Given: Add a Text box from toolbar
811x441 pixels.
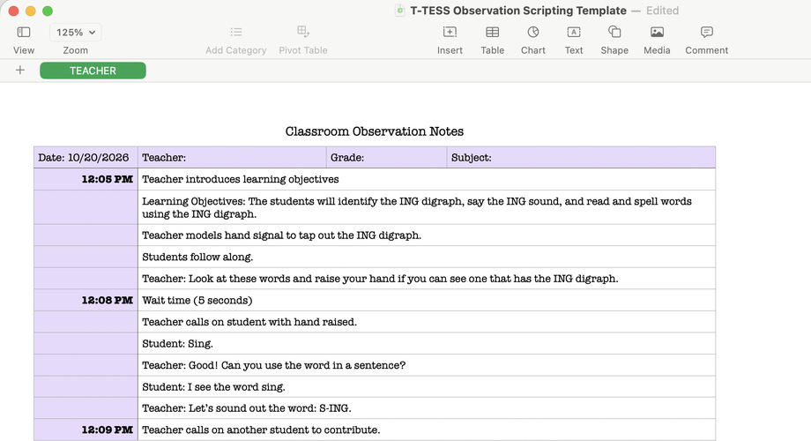Looking at the screenshot, I should point(574,32).
